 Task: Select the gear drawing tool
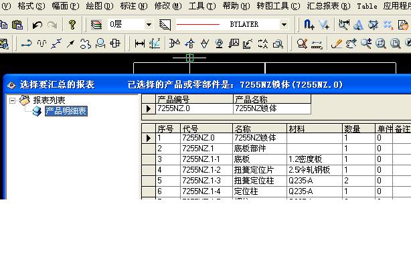point(85,44)
